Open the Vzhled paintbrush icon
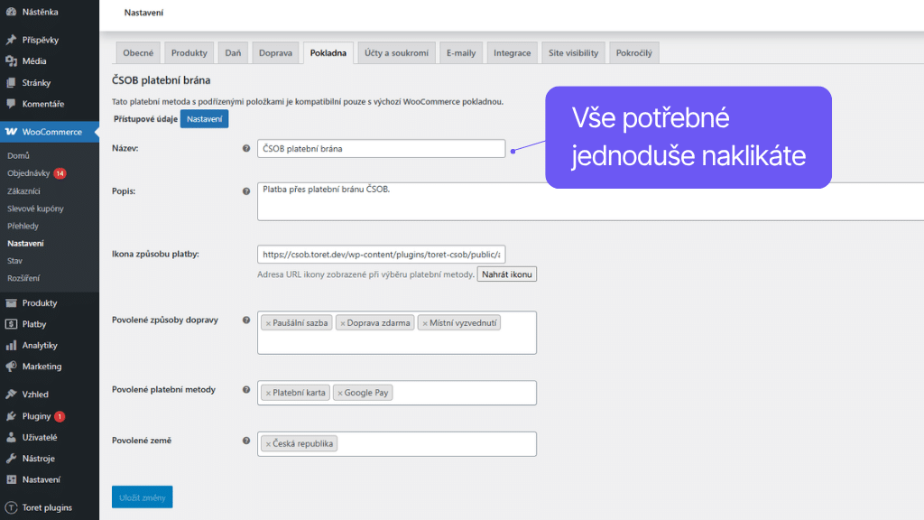The height and width of the screenshot is (520, 924). pyautogui.click(x=11, y=394)
